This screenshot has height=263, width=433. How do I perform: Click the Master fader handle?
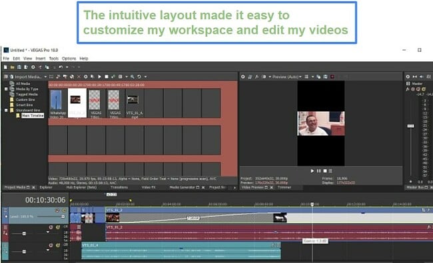point(410,126)
